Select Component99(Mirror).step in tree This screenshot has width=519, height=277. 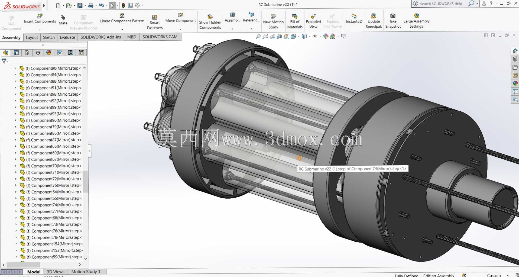tap(54, 107)
